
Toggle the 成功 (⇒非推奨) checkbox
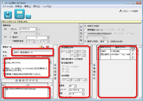(63, 67)
